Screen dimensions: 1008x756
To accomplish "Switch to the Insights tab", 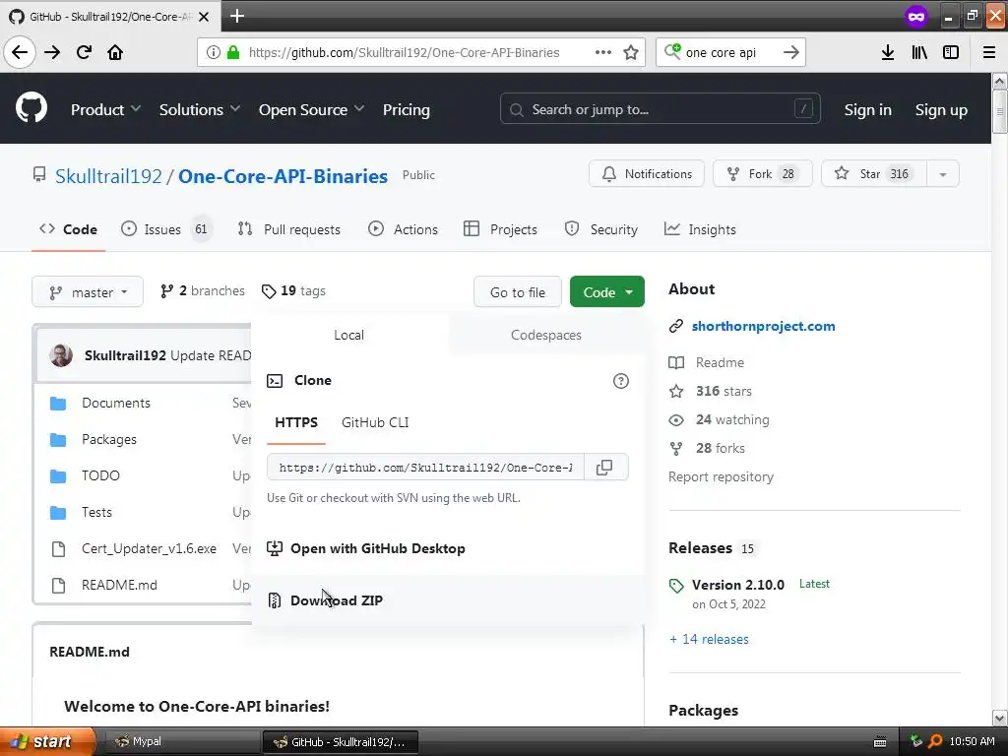I will (700, 229).
